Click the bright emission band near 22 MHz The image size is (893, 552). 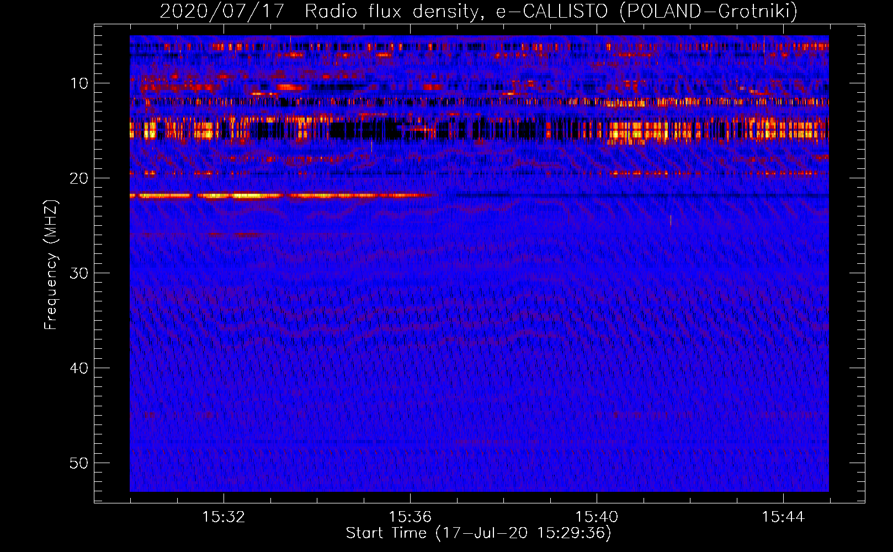[x=281, y=195]
